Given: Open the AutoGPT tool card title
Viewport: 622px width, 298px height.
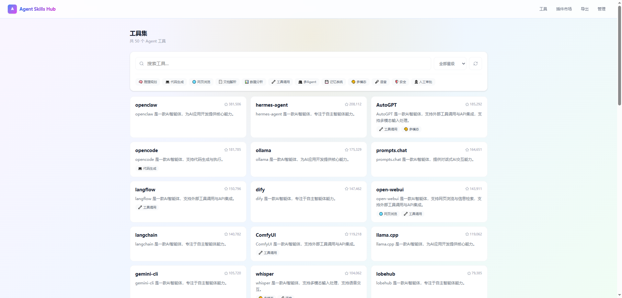Looking at the screenshot, I should pyautogui.click(x=386, y=105).
